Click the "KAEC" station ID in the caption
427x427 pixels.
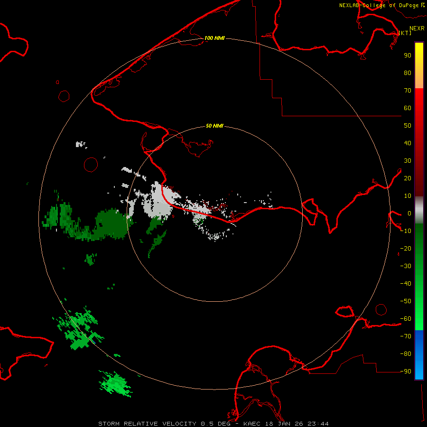click(253, 424)
